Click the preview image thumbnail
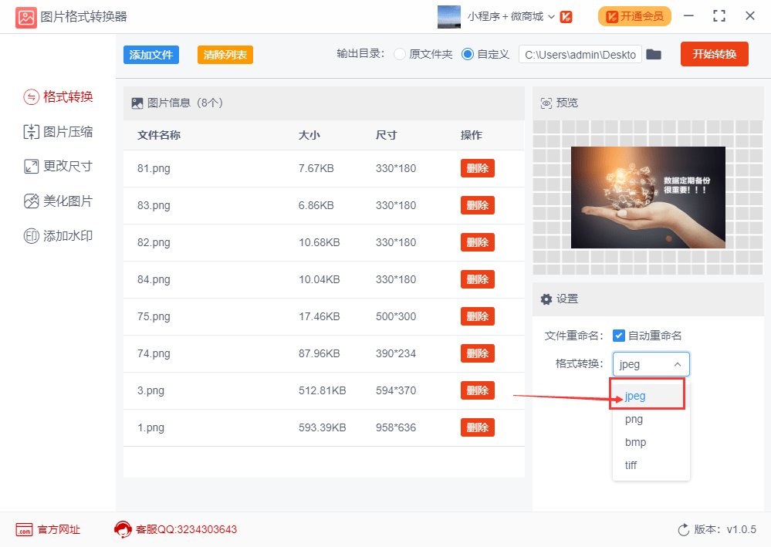The height and width of the screenshot is (547, 771). [648, 197]
